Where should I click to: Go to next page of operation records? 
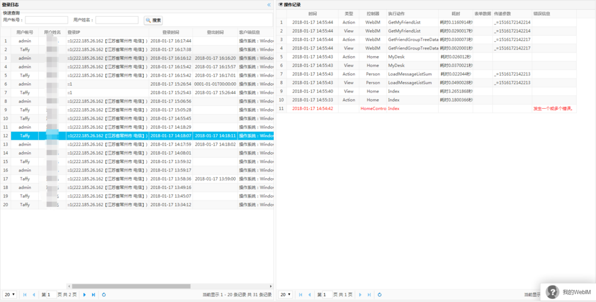coord(360,294)
